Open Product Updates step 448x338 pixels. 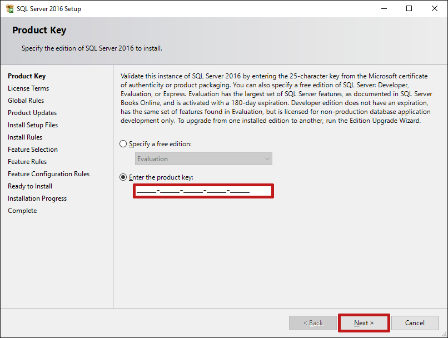point(32,113)
